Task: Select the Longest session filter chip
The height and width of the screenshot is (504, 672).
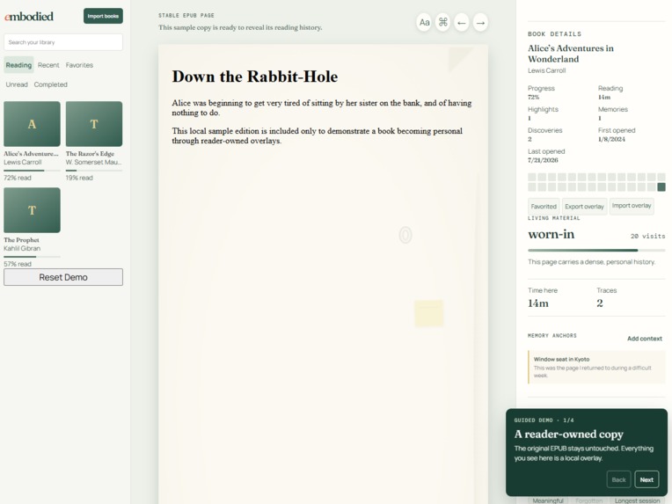Action: click(x=638, y=500)
